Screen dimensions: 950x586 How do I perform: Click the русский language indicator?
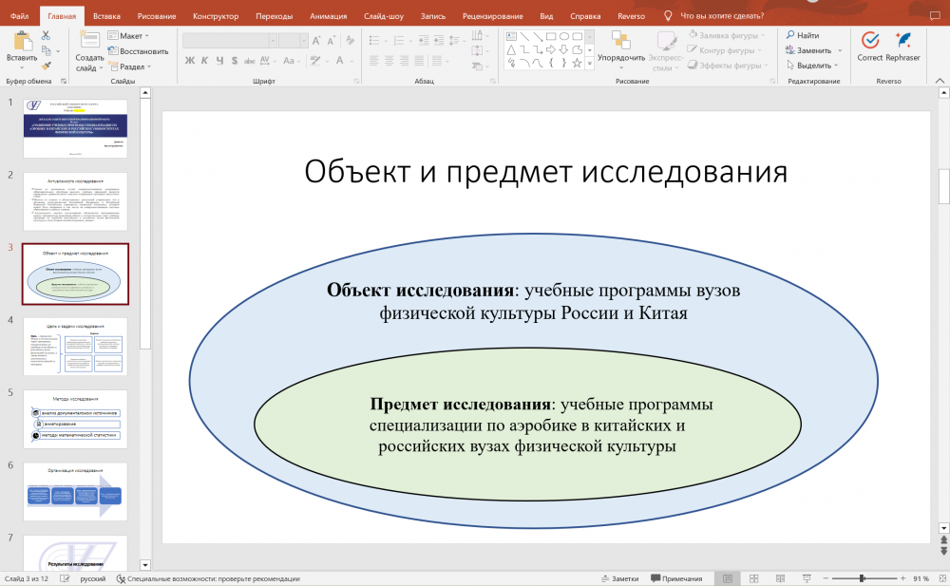pos(93,578)
